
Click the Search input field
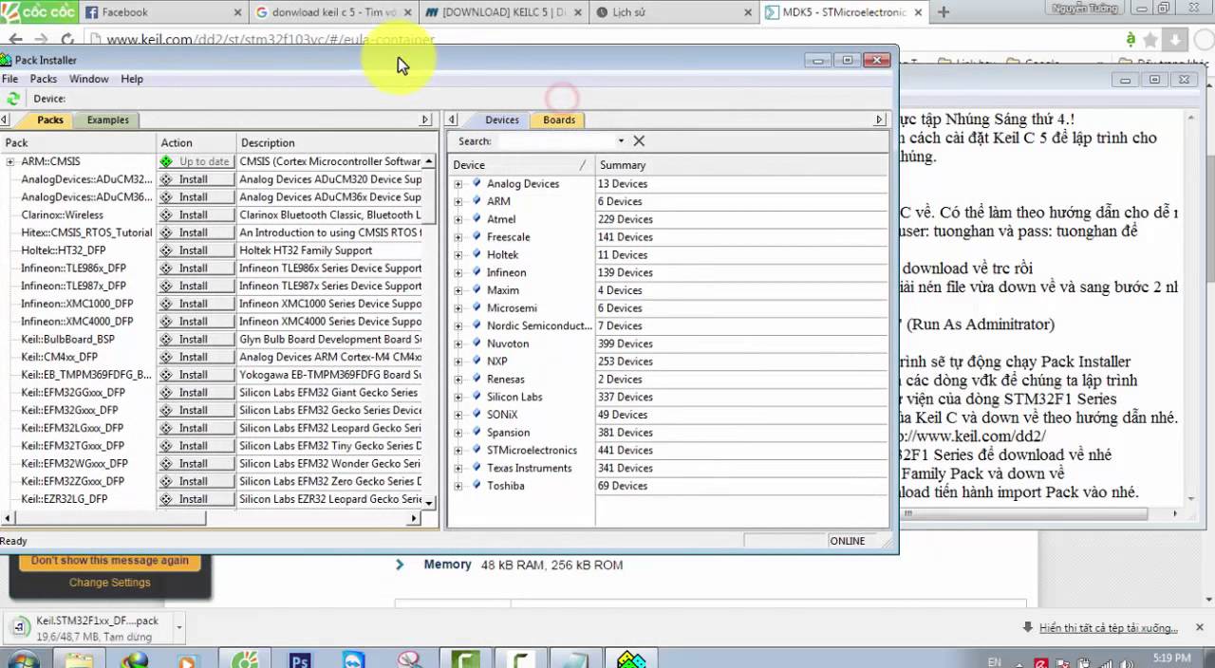(556, 140)
